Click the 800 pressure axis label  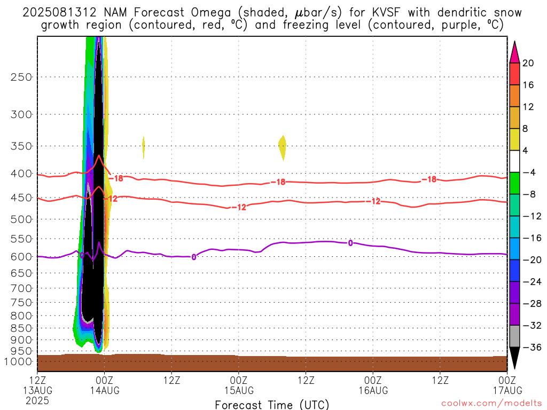21,316
